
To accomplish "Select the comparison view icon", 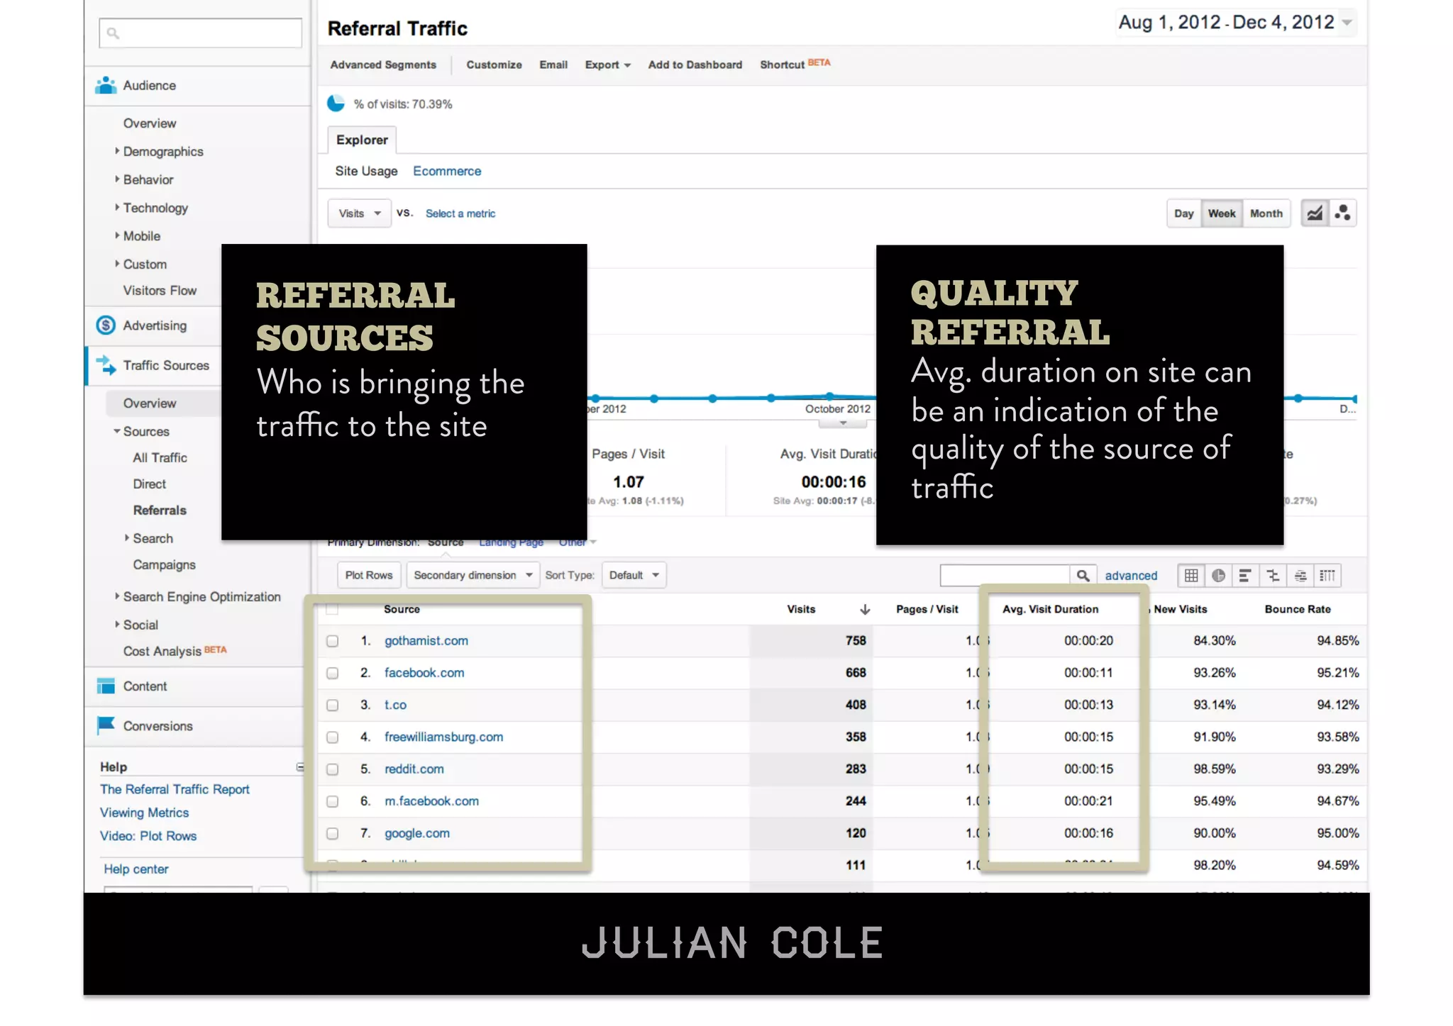I will tap(1273, 576).
